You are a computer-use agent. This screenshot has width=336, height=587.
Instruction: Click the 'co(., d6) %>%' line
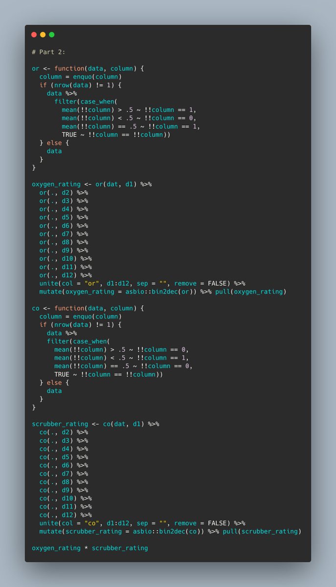(x=64, y=465)
